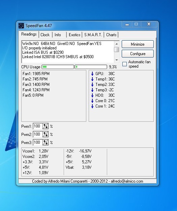The width and height of the screenshot is (177, 211).
Task: Click the 'I/O properly initialized' log line
Action: 39,48
